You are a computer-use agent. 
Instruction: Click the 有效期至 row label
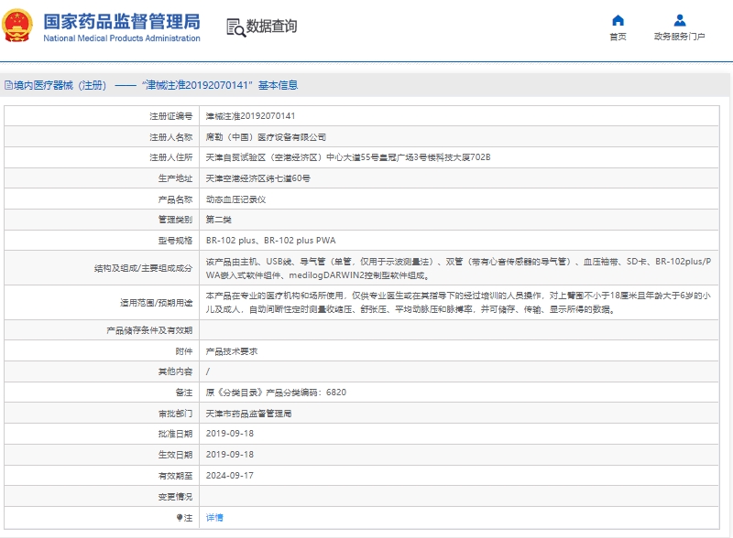pos(175,476)
